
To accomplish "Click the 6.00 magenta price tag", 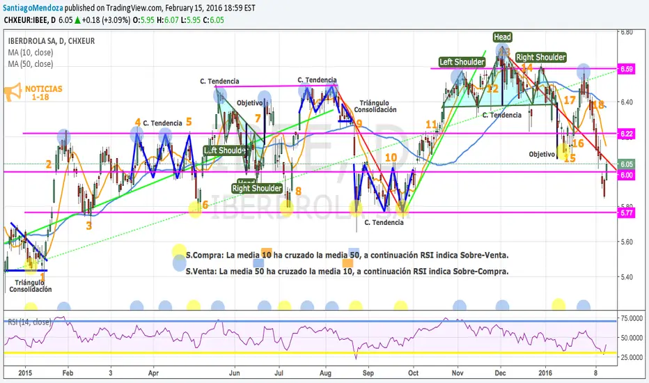I will coord(626,175).
